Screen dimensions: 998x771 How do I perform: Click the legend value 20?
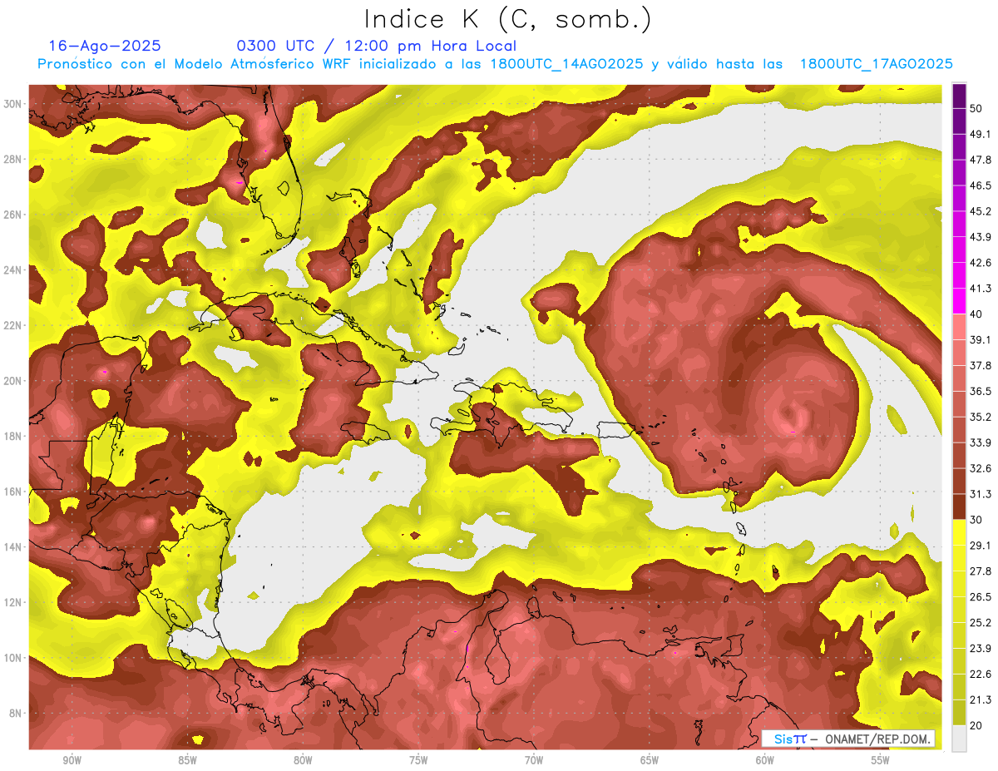[977, 726]
